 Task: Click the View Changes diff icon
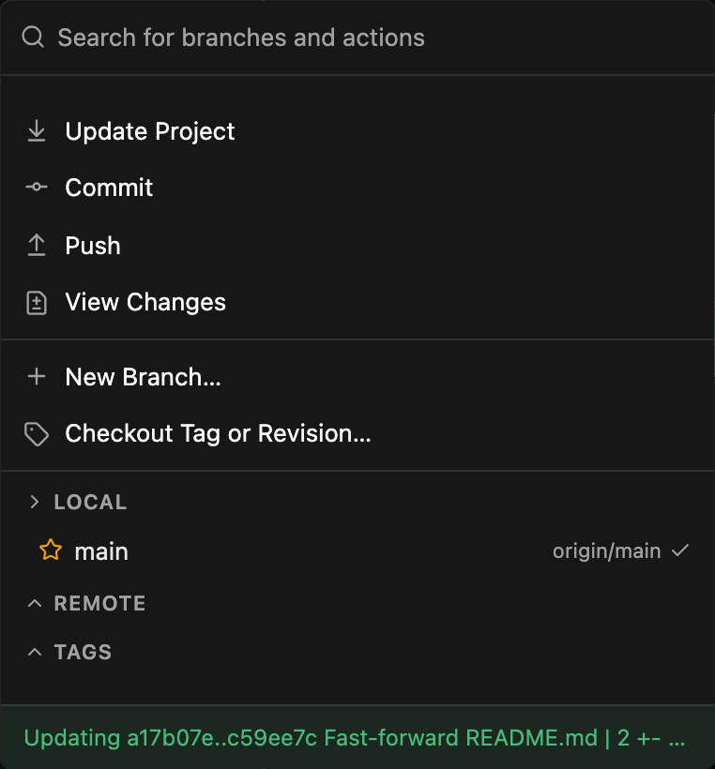(x=37, y=303)
